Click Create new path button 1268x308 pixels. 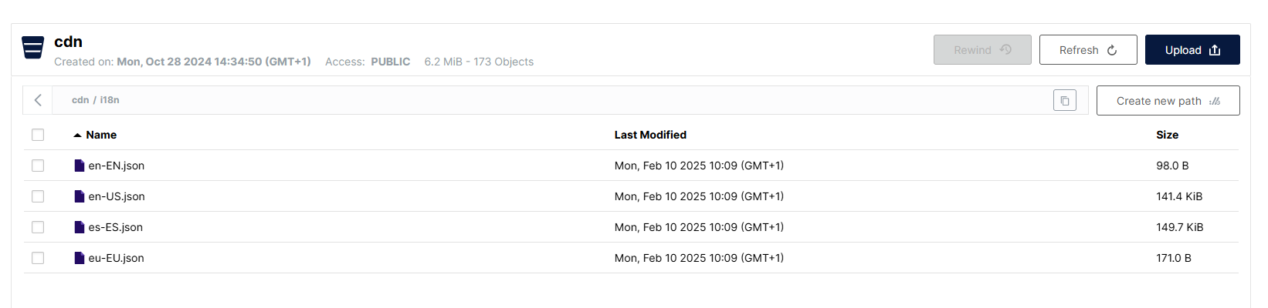tap(1168, 101)
